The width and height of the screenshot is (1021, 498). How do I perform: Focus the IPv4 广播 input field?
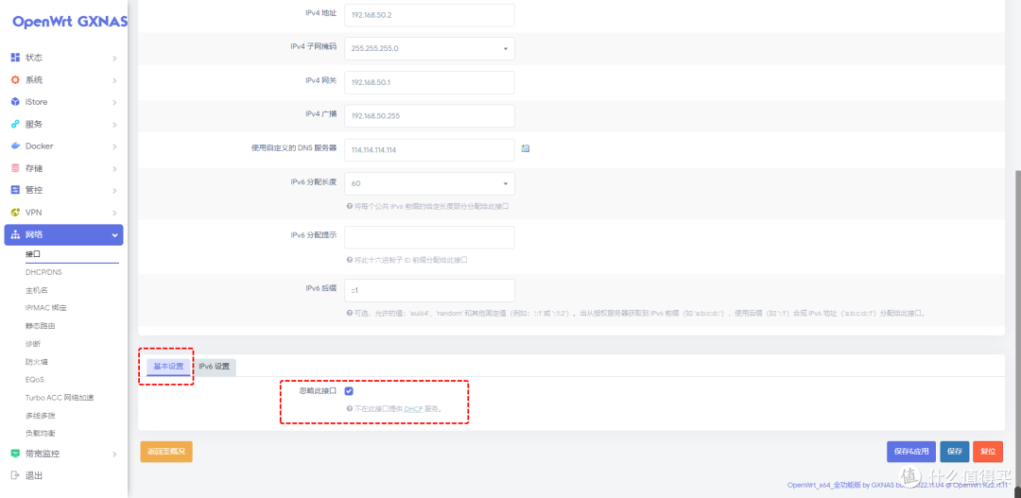(x=429, y=116)
